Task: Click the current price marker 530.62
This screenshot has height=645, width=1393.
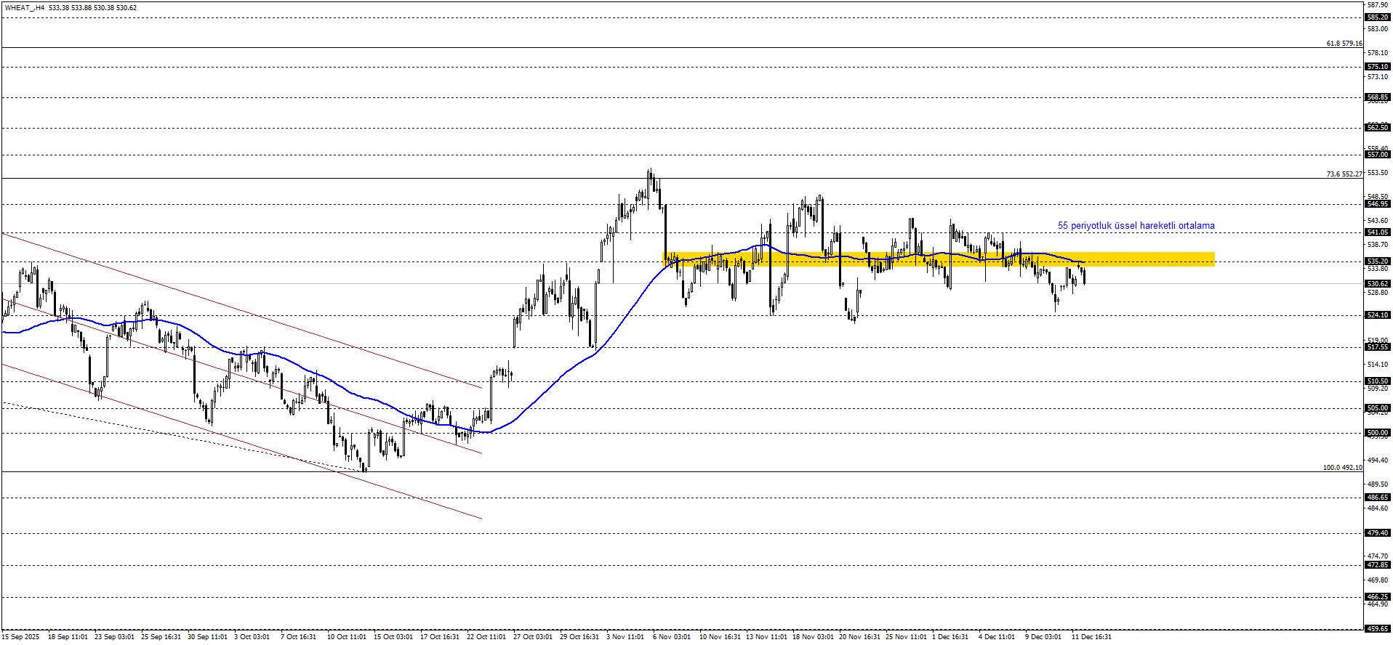Action: click(1378, 284)
